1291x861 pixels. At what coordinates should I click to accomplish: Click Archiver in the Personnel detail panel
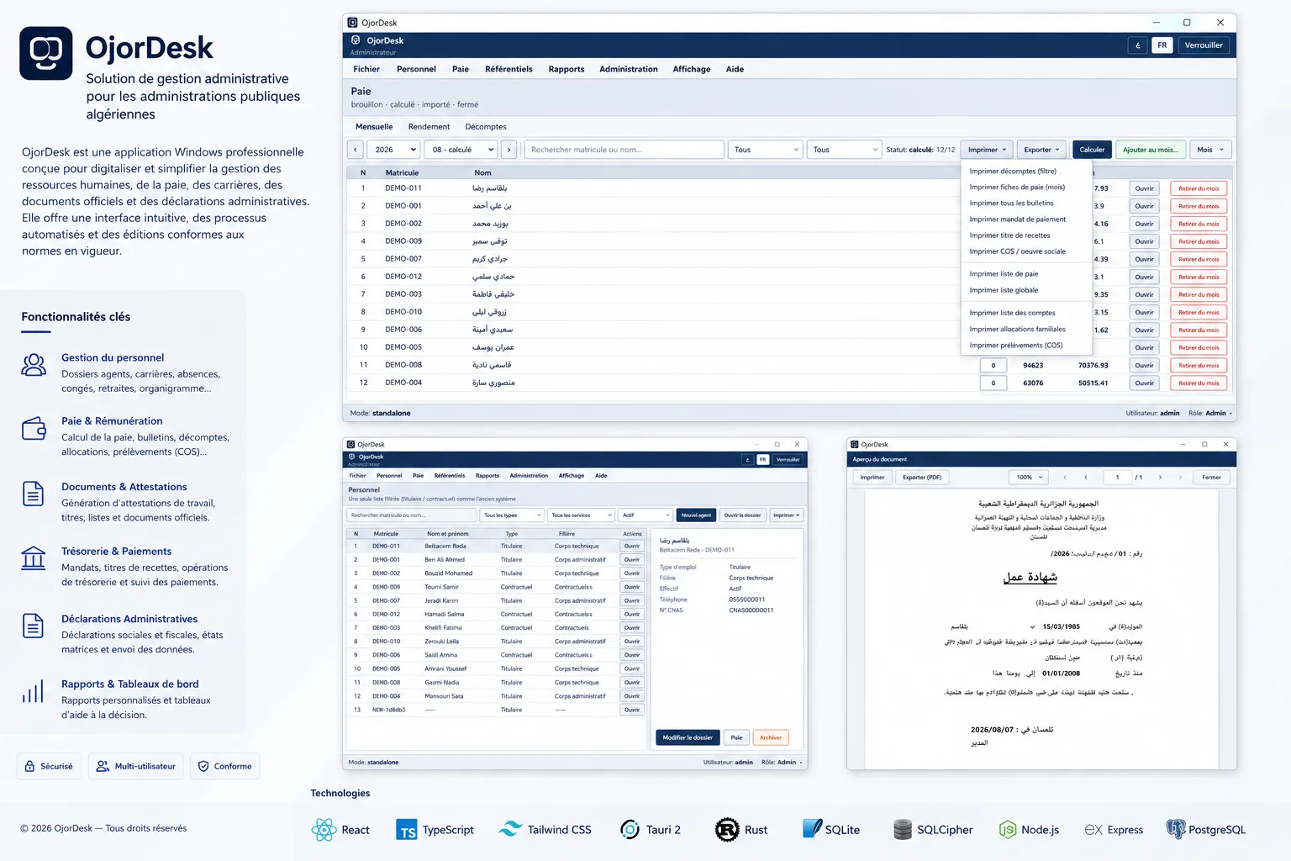click(x=771, y=737)
